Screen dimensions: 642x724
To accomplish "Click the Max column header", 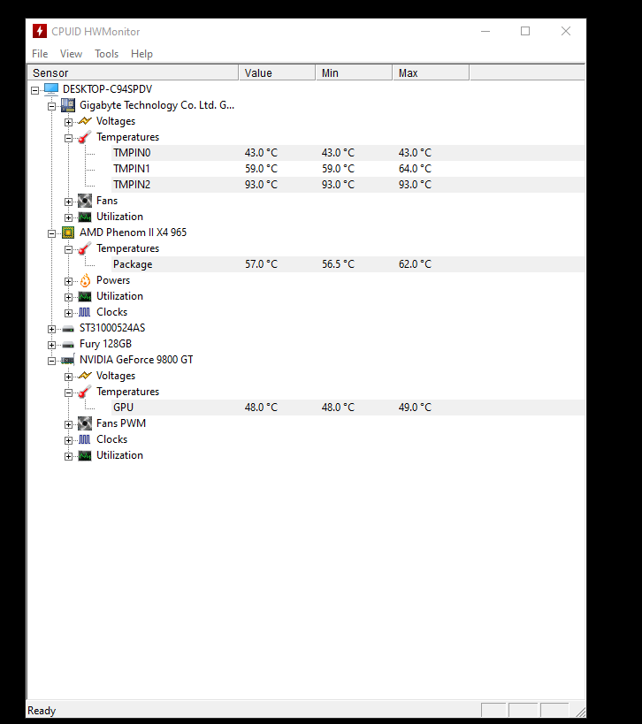I will tap(431, 73).
